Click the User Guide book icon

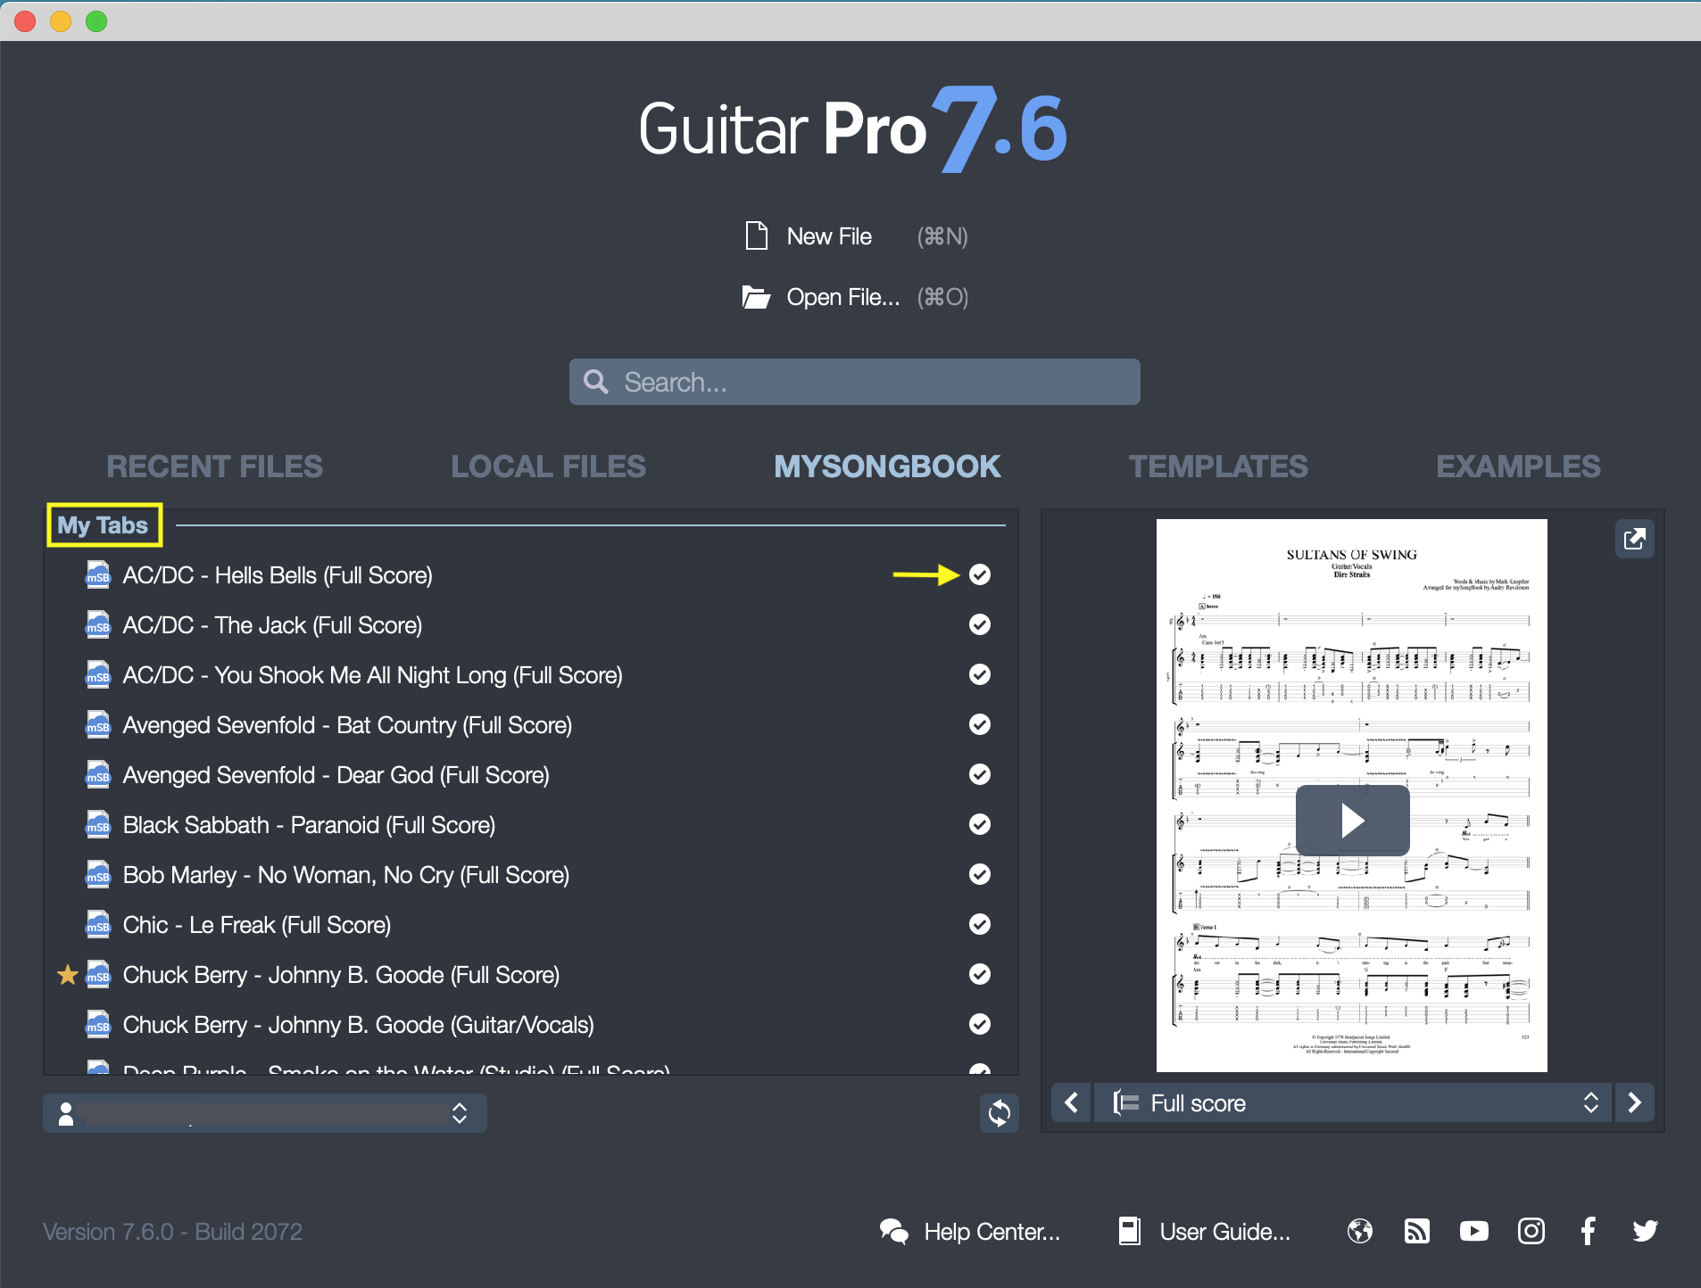(x=1129, y=1232)
